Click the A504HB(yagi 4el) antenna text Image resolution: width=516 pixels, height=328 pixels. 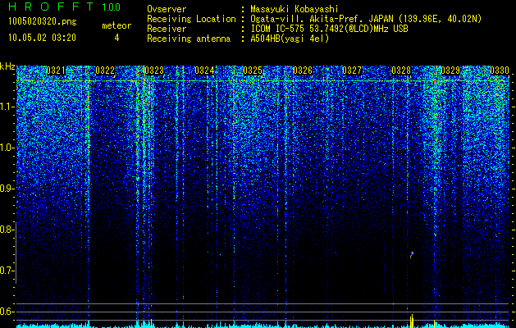pyautogui.click(x=290, y=39)
